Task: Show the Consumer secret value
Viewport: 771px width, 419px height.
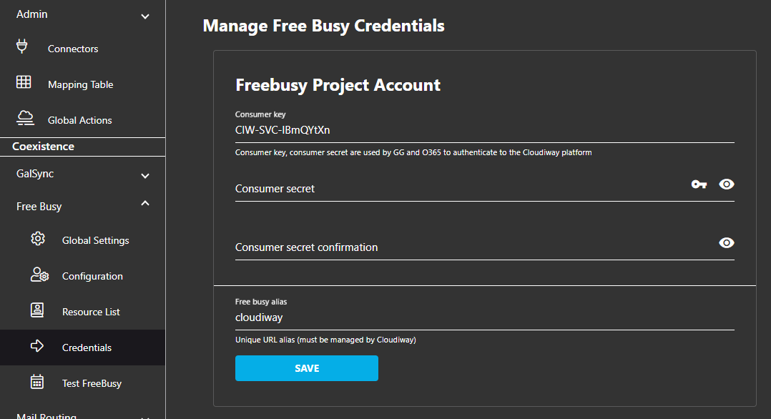Action: (727, 184)
